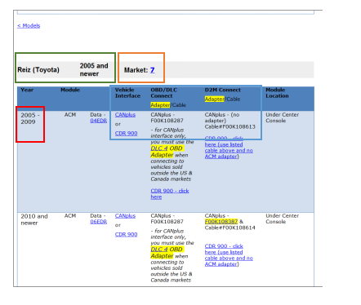Follow 'DLC 4' adapter link in 2005 - 2009 row
Screen dimensions: 361x305
[159, 148]
